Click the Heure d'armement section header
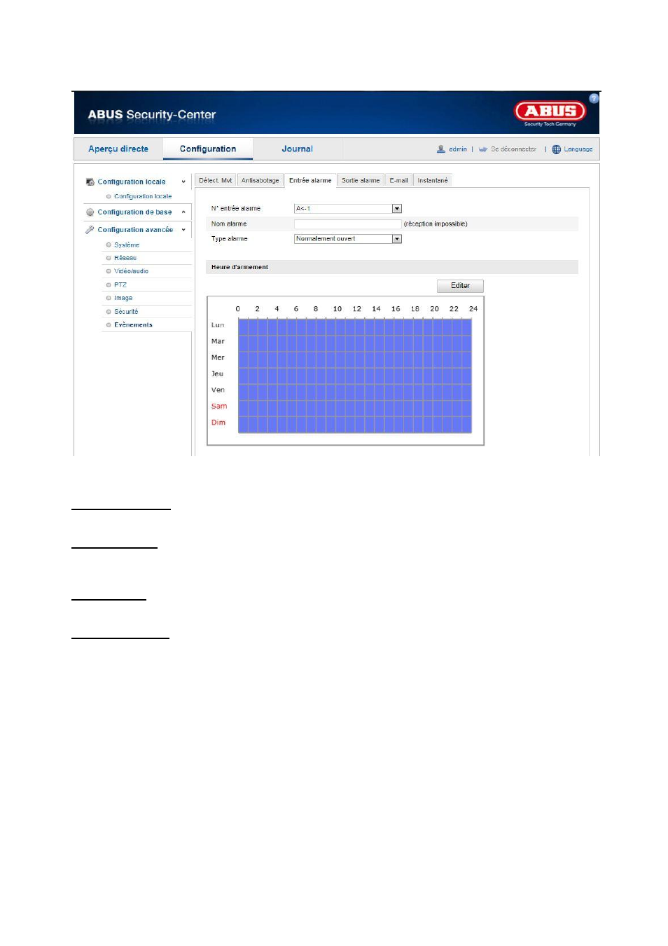 pyautogui.click(x=392, y=267)
